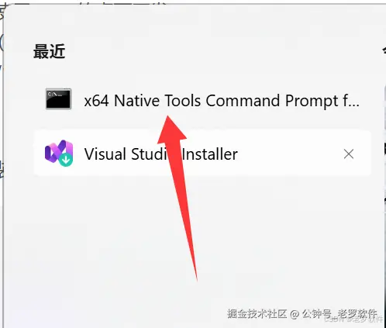This screenshot has width=386, height=328.
Task: Open the Visual Studio Installer entry
Action: 202,154
